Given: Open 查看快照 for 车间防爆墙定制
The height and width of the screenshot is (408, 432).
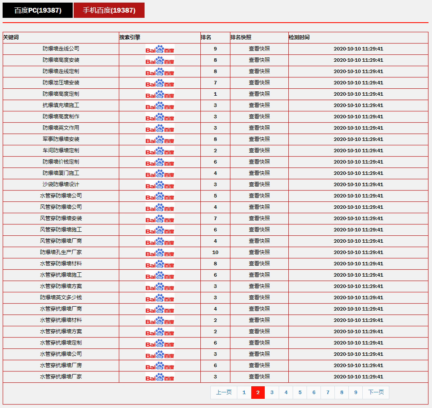Looking at the screenshot, I should tap(259, 150).
